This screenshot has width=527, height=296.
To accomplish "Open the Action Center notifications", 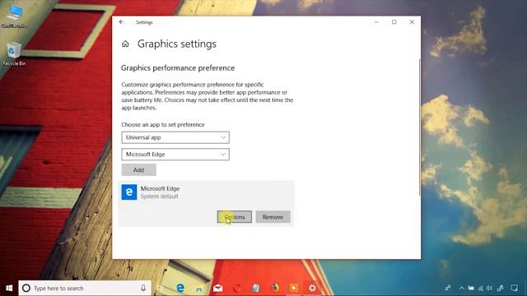I will [514, 288].
